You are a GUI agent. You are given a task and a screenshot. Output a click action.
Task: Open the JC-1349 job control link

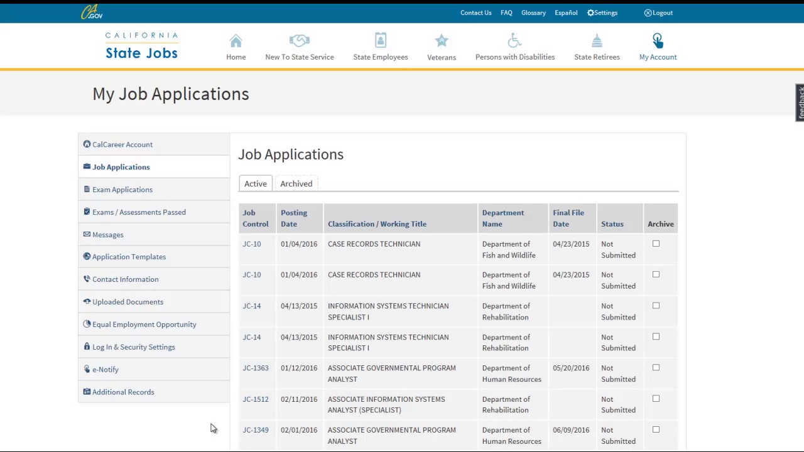[256, 430]
